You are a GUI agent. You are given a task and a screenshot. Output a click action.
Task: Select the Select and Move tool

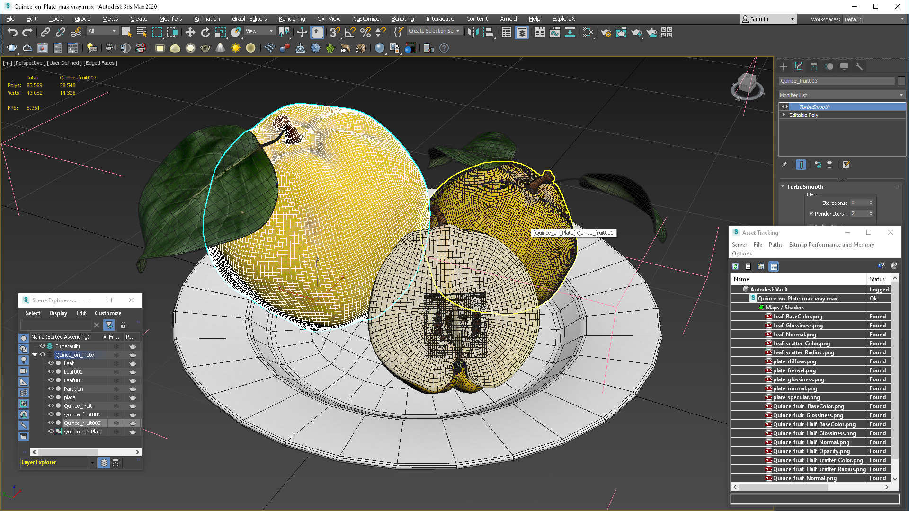coord(190,32)
